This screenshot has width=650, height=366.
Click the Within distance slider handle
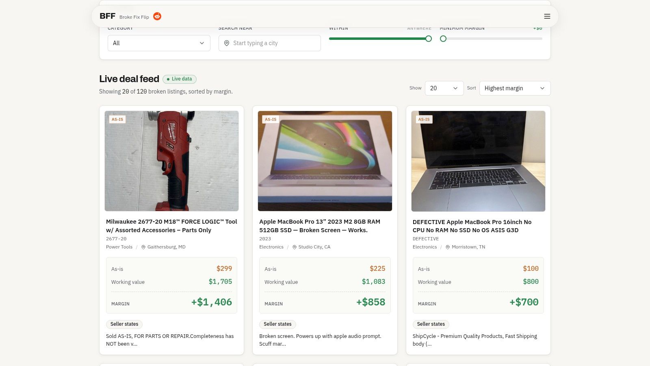[x=429, y=39]
